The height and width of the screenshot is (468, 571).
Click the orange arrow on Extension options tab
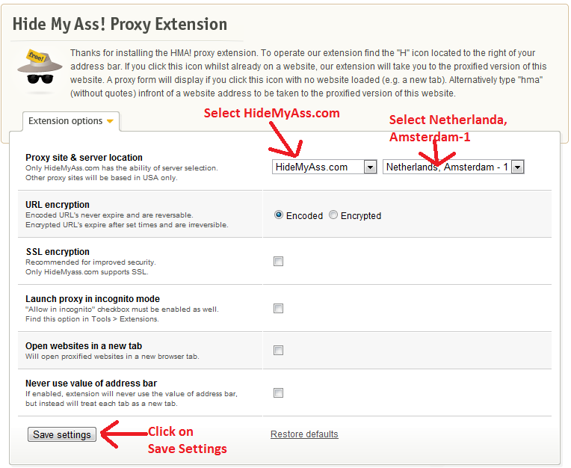[x=111, y=121]
